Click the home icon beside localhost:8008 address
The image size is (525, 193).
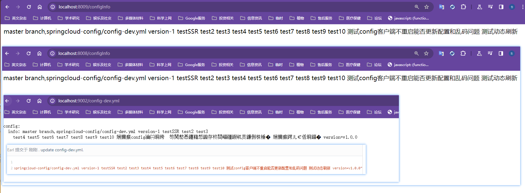point(39,53)
